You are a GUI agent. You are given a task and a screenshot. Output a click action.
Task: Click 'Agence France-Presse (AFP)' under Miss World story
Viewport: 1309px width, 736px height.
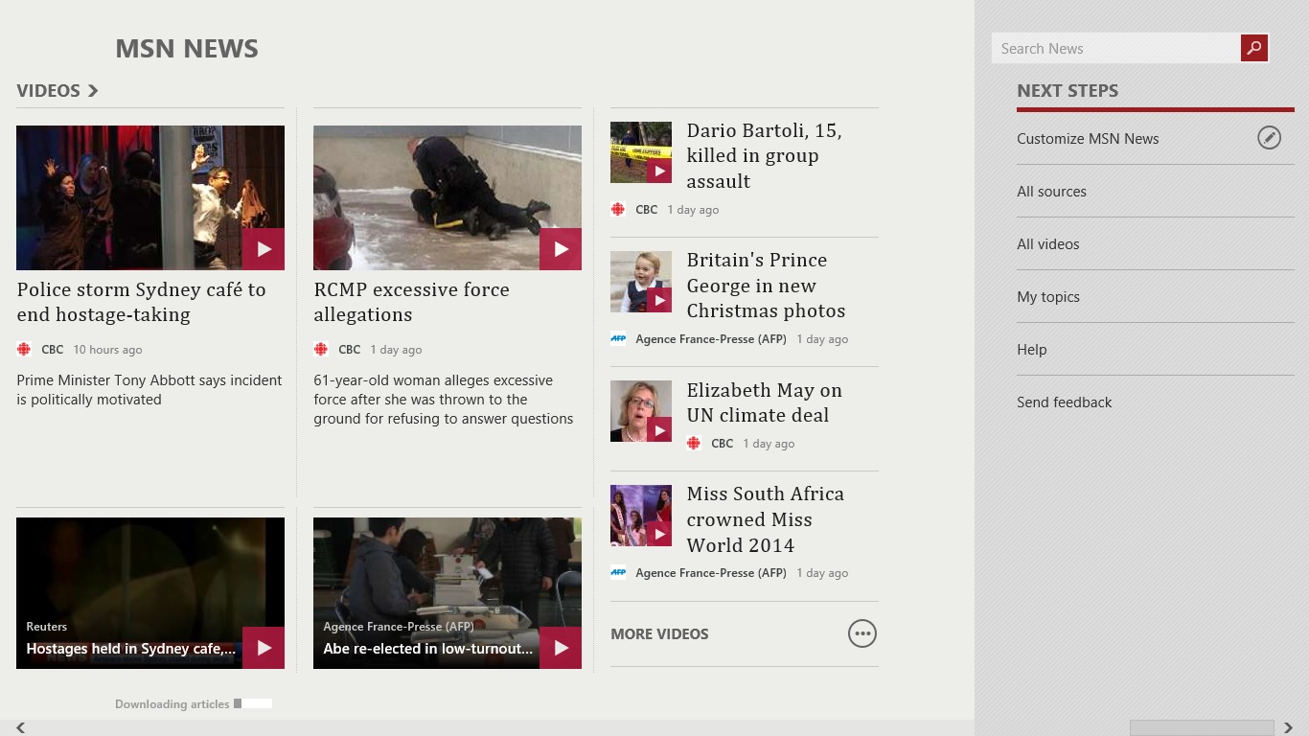click(x=711, y=573)
